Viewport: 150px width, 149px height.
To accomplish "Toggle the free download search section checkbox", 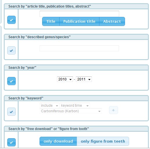I will (11, 142).
